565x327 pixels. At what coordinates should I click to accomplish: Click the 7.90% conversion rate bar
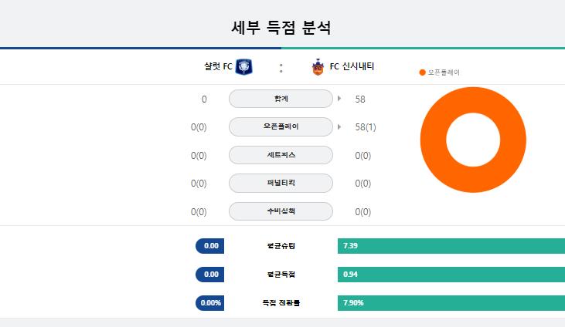tap(451, 303)
